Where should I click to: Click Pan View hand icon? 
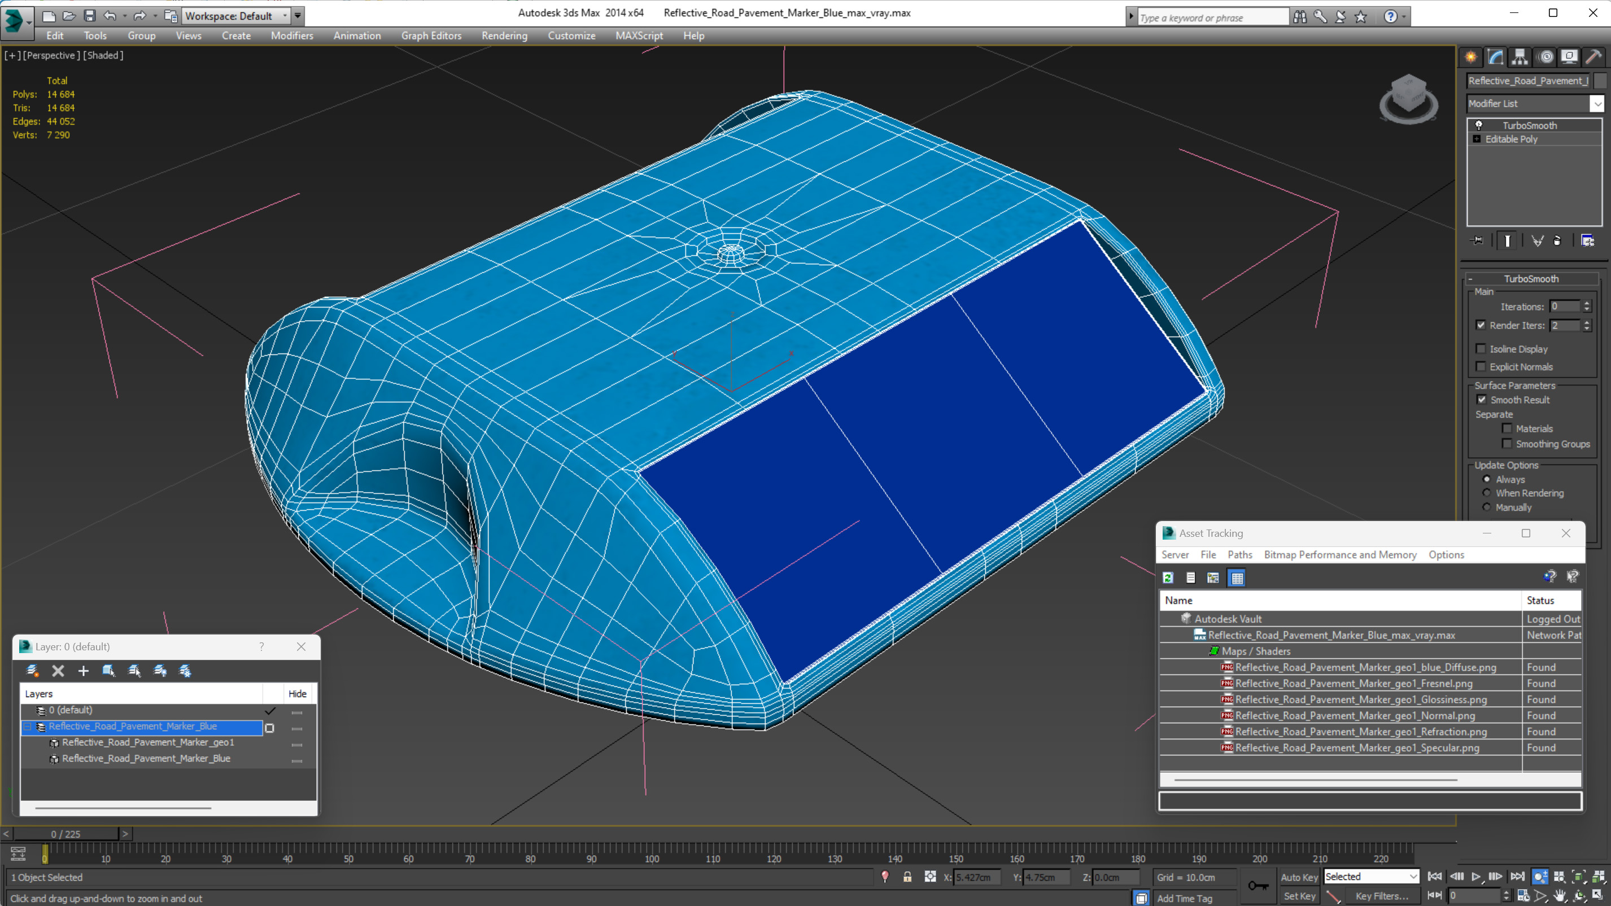tap(1560, 896)
